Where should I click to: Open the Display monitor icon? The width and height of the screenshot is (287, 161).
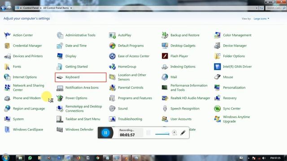pos(60,56)
